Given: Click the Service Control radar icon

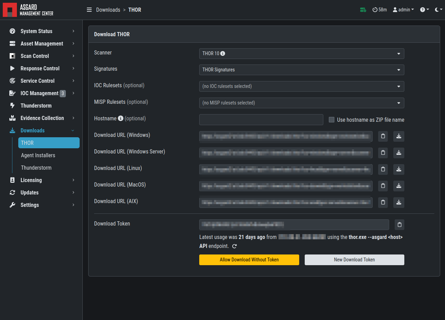Looking at the screenshot, I should (12, 81).
